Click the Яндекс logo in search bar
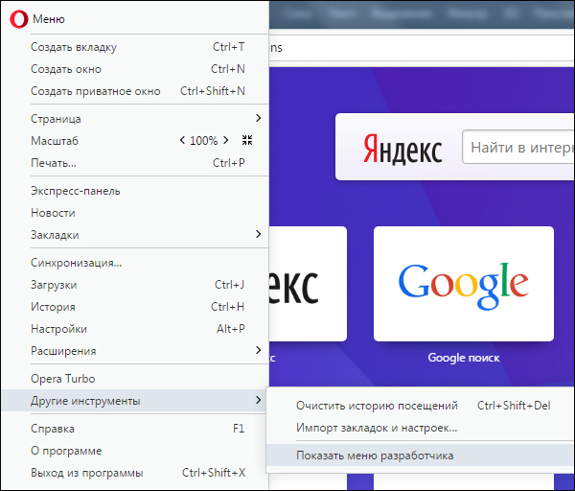Viewport: 575px width, 491px height. click(x=402, y=149)
